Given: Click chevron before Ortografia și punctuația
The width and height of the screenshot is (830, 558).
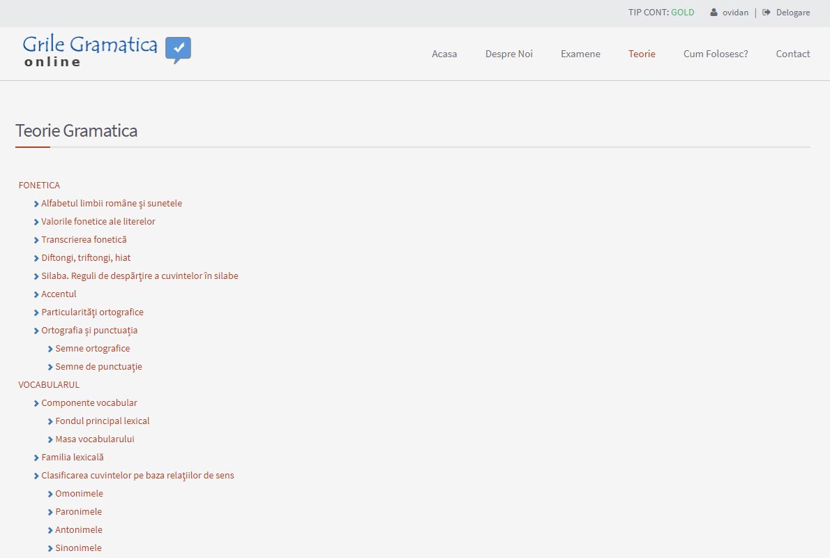Looking at the screenshot, I should pyautogui.click(x=36, y=331).
